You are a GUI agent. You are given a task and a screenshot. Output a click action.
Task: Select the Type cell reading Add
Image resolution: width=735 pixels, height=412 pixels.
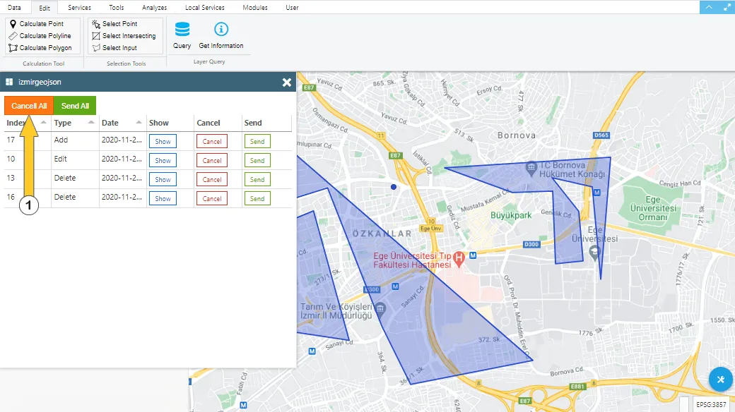[x=61, y=140]
